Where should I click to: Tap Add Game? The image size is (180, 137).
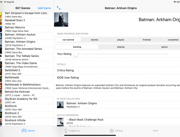point(44,8)
